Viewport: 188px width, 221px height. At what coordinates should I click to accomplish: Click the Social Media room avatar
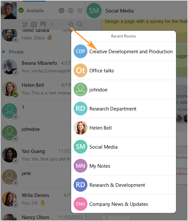(94, 11)
